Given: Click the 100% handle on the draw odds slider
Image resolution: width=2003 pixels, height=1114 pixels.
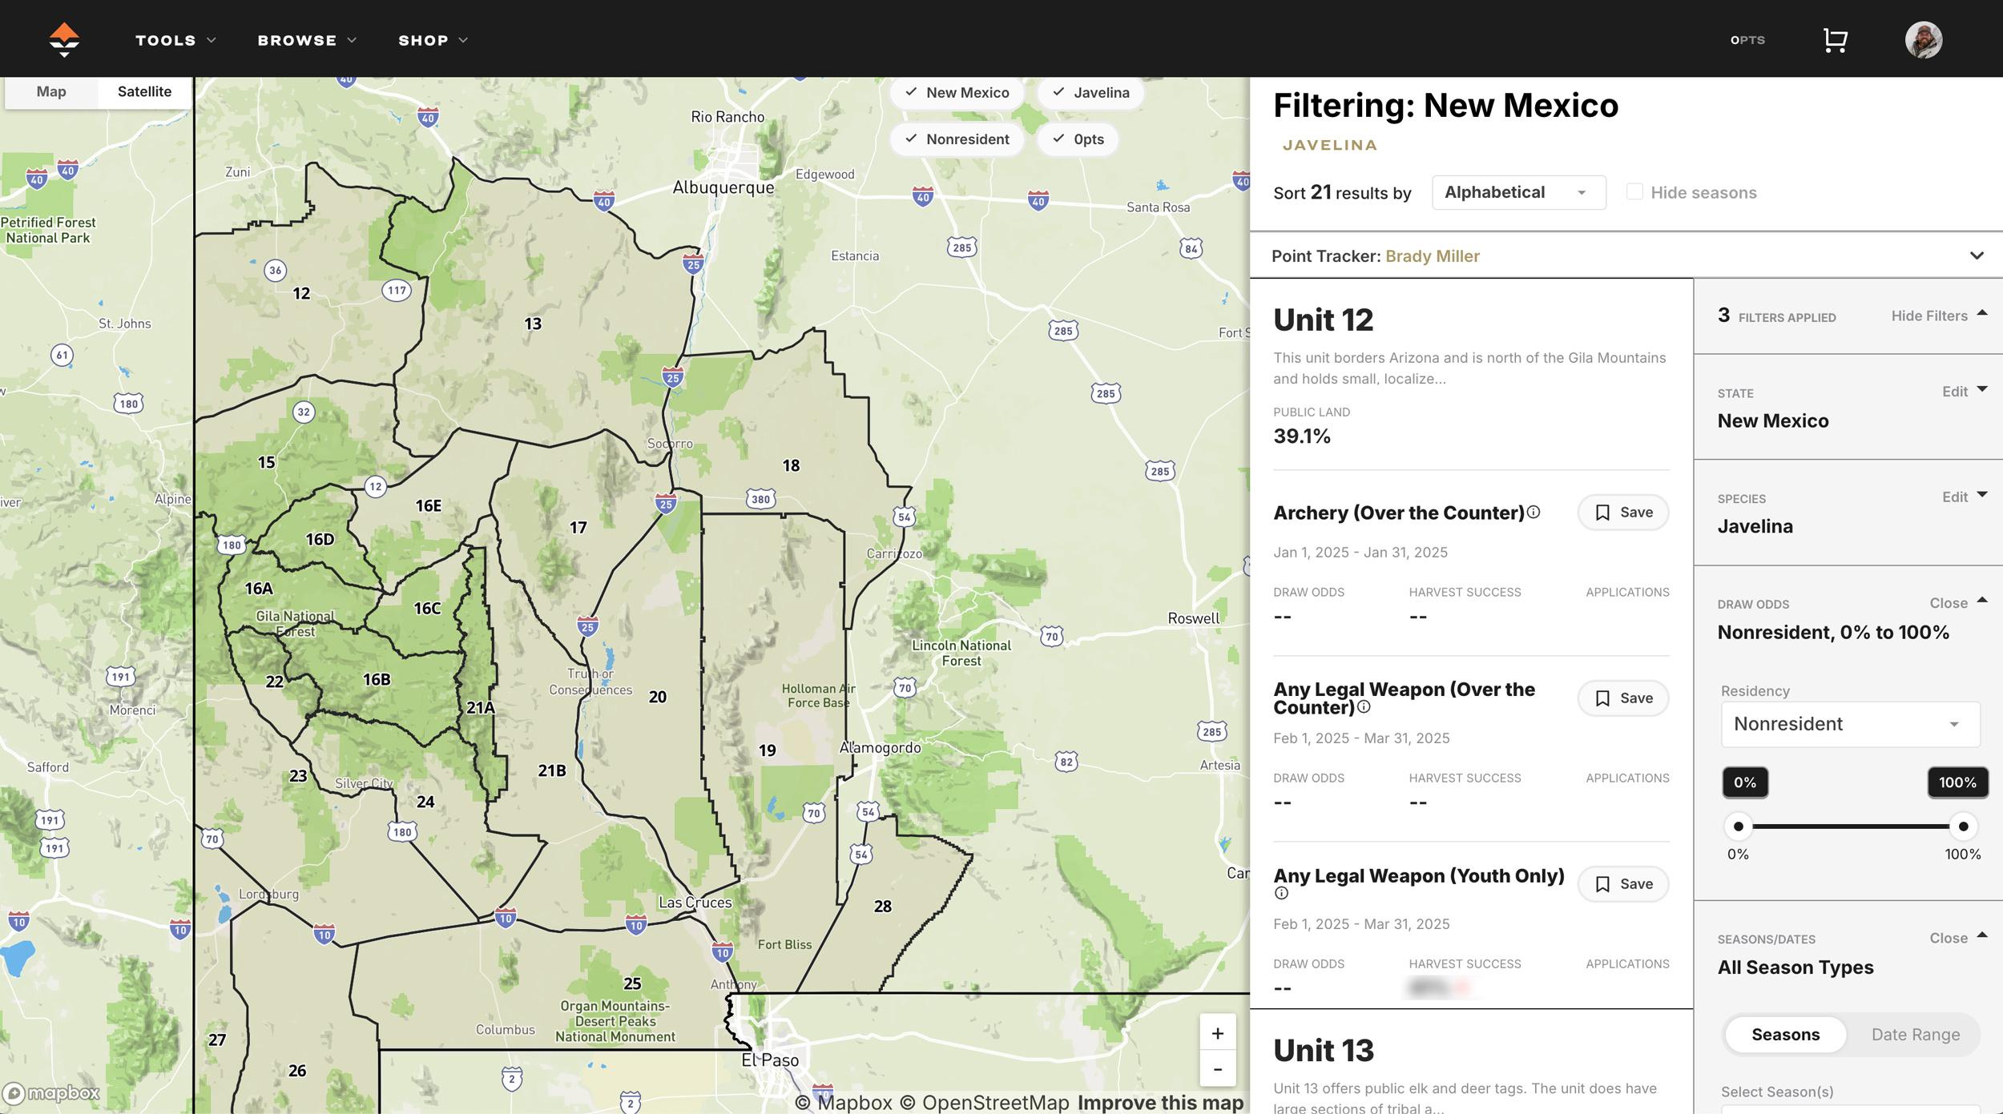Looking at the screenshot, I should coord(1961,825).
